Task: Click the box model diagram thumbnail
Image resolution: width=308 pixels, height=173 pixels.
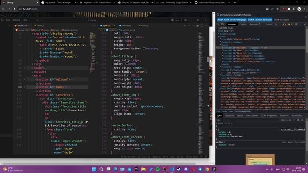Action: [x=260, y=160]
